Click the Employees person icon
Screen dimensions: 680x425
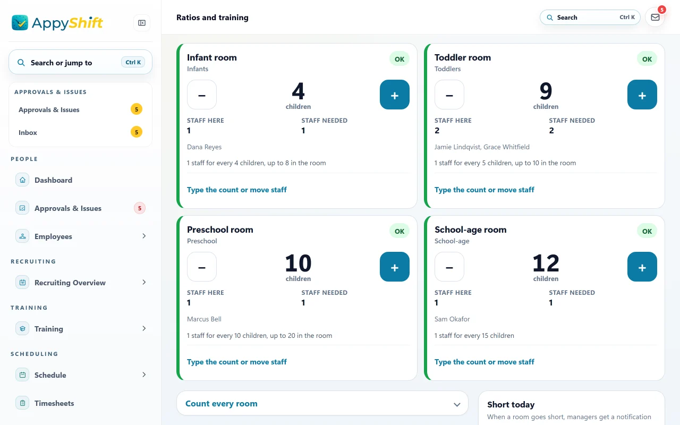tap(22, 236)
